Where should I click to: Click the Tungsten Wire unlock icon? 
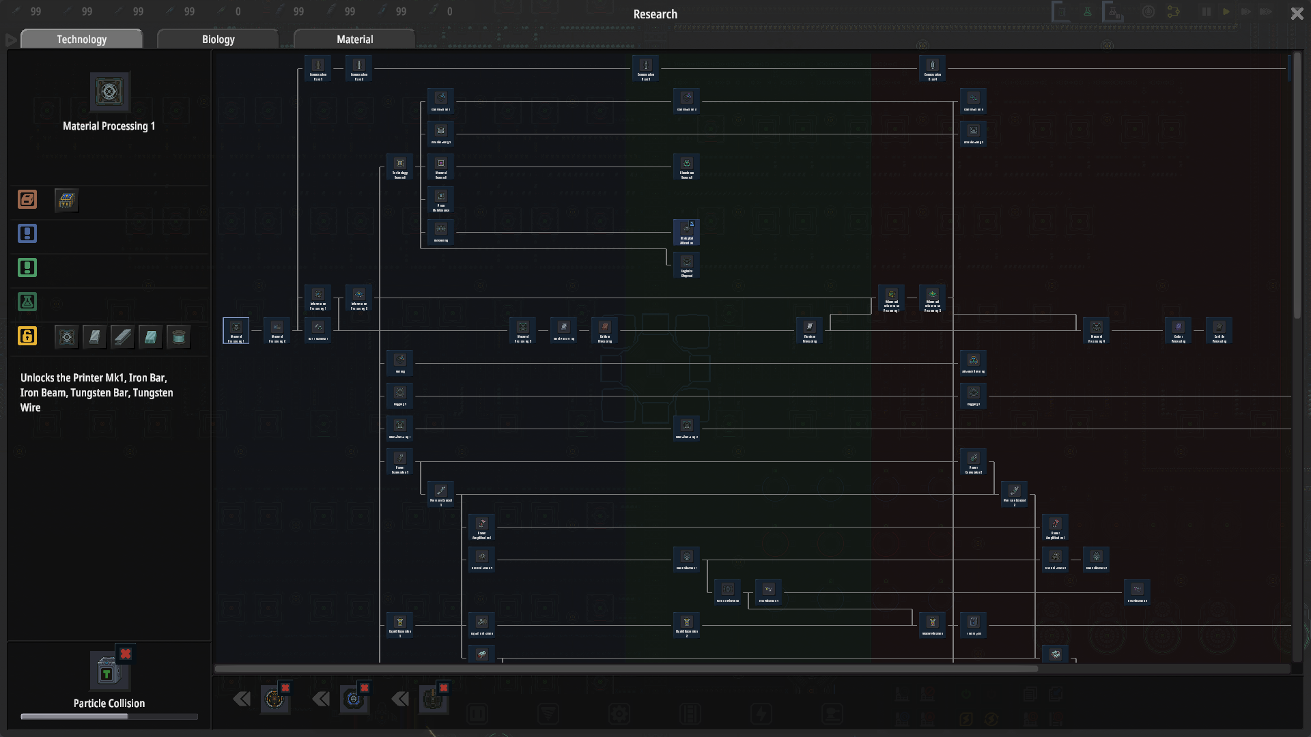pyautogui.click(x=178, y=336)
